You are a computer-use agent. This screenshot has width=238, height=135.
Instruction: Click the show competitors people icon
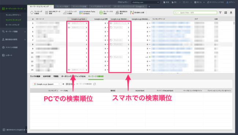(117, 12)
